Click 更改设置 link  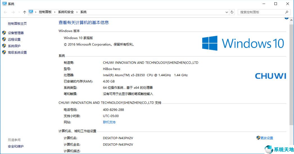click(x=267, y=138)
